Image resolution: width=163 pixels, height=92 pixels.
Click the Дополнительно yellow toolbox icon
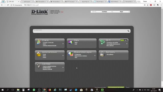pos(38,54)
